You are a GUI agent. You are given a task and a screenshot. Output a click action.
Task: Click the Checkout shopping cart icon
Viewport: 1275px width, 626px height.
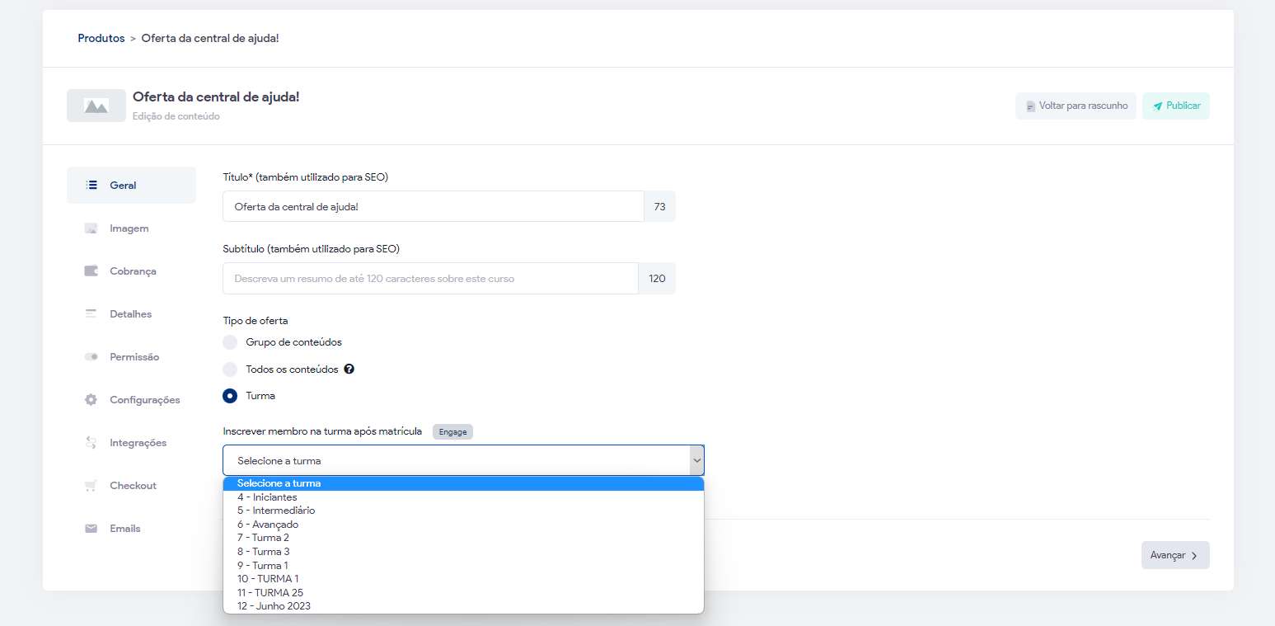[x=91, y=486]
